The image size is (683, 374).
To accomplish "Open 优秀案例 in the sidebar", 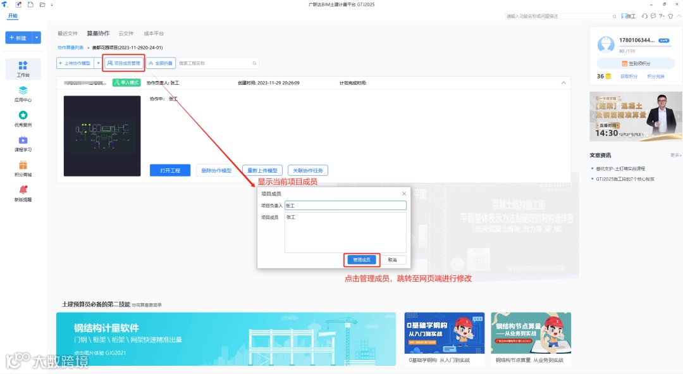I will pyautogui.click(x=23, y=118).
